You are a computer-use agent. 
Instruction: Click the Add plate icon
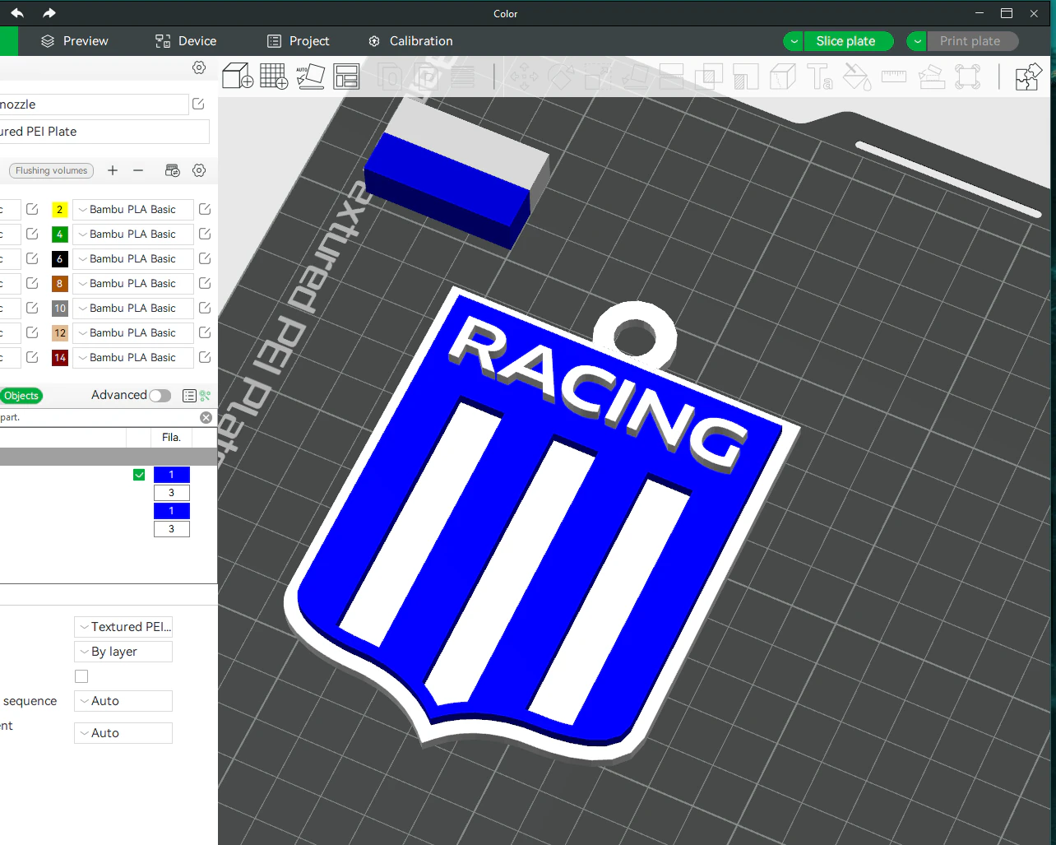[x=274, y=76]
